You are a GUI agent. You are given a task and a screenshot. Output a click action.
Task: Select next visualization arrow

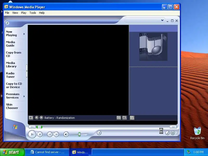pyautogui.click(x=41, y=118)
